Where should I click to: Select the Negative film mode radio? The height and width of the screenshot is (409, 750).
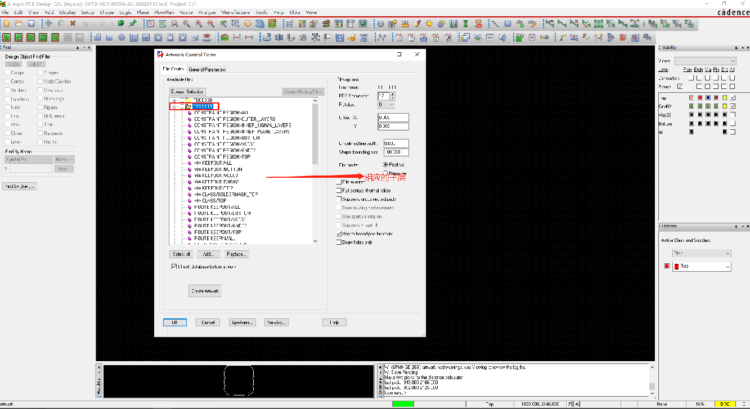[385, 173]
